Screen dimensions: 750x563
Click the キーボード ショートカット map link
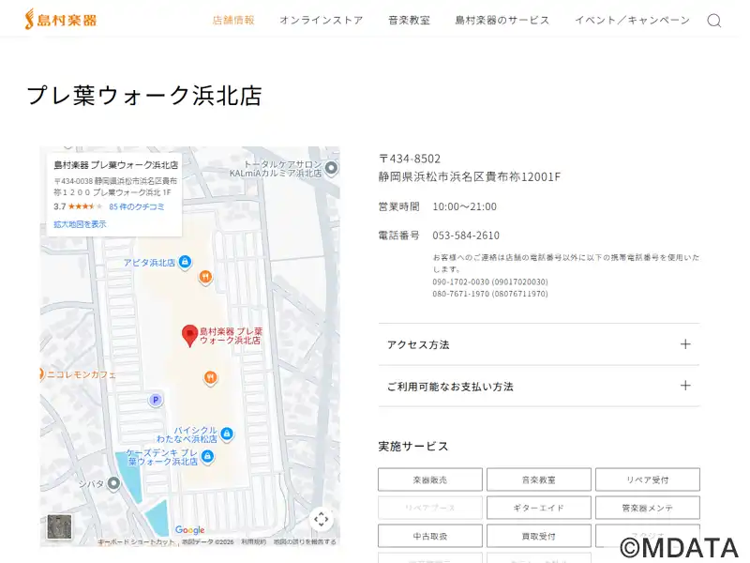coord(136,542)
